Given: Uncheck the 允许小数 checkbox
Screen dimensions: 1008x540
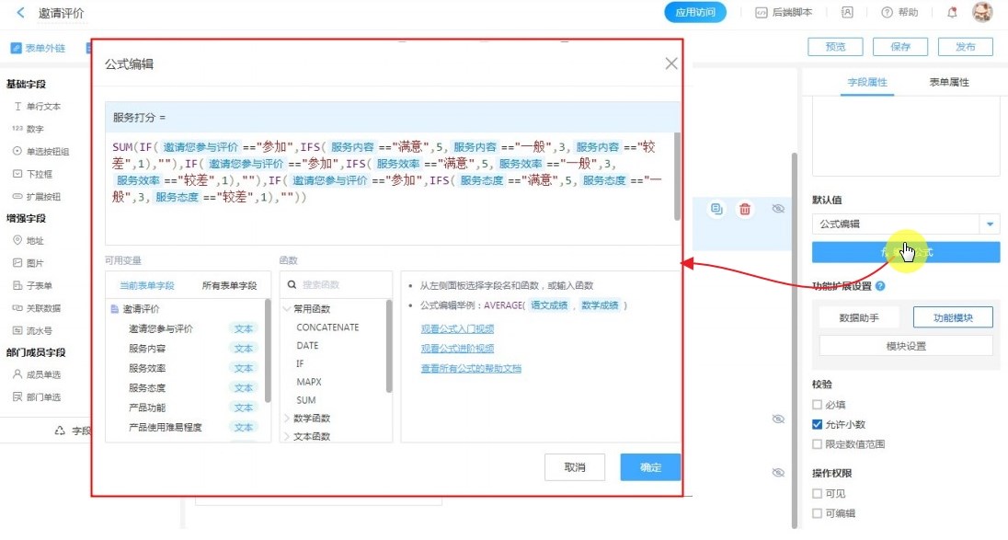Looking at the screenshot, I should pos(817,425).
